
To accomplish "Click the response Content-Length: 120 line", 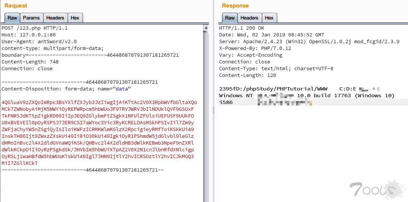I will (x=248, y=75).
